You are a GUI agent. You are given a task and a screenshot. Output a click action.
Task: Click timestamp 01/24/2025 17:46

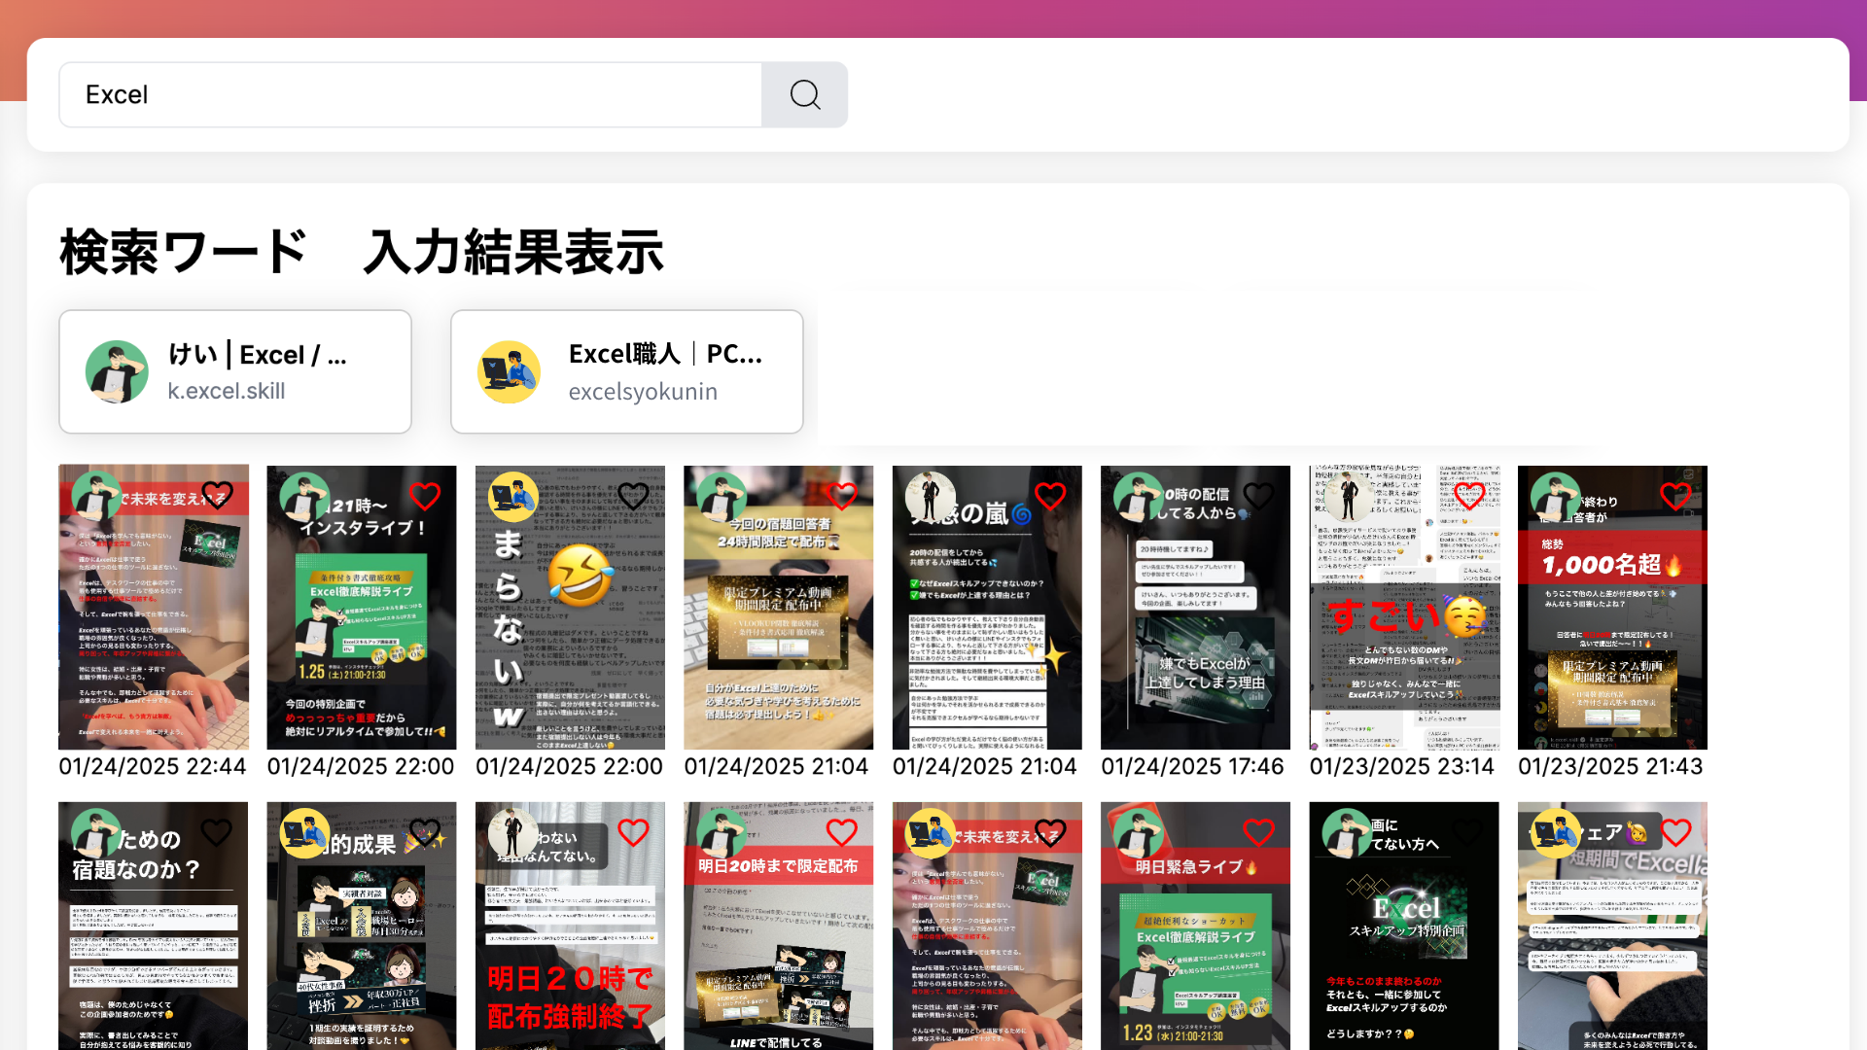[x=1192, y=766]
